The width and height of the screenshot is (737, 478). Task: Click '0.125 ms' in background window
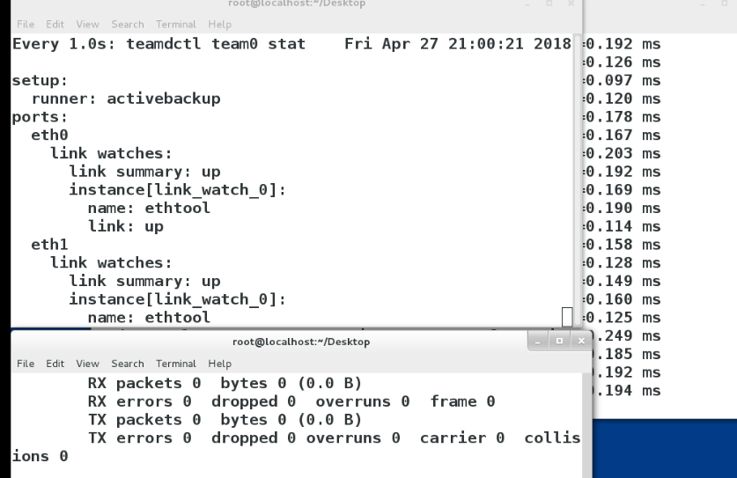(623, 318)
